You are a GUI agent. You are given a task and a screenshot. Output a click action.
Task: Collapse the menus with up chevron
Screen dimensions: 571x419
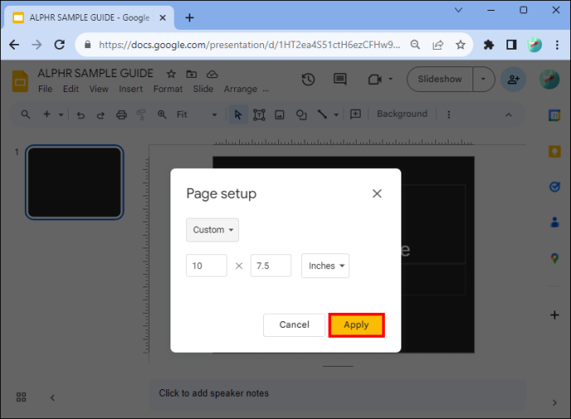(x=508, y=115)
